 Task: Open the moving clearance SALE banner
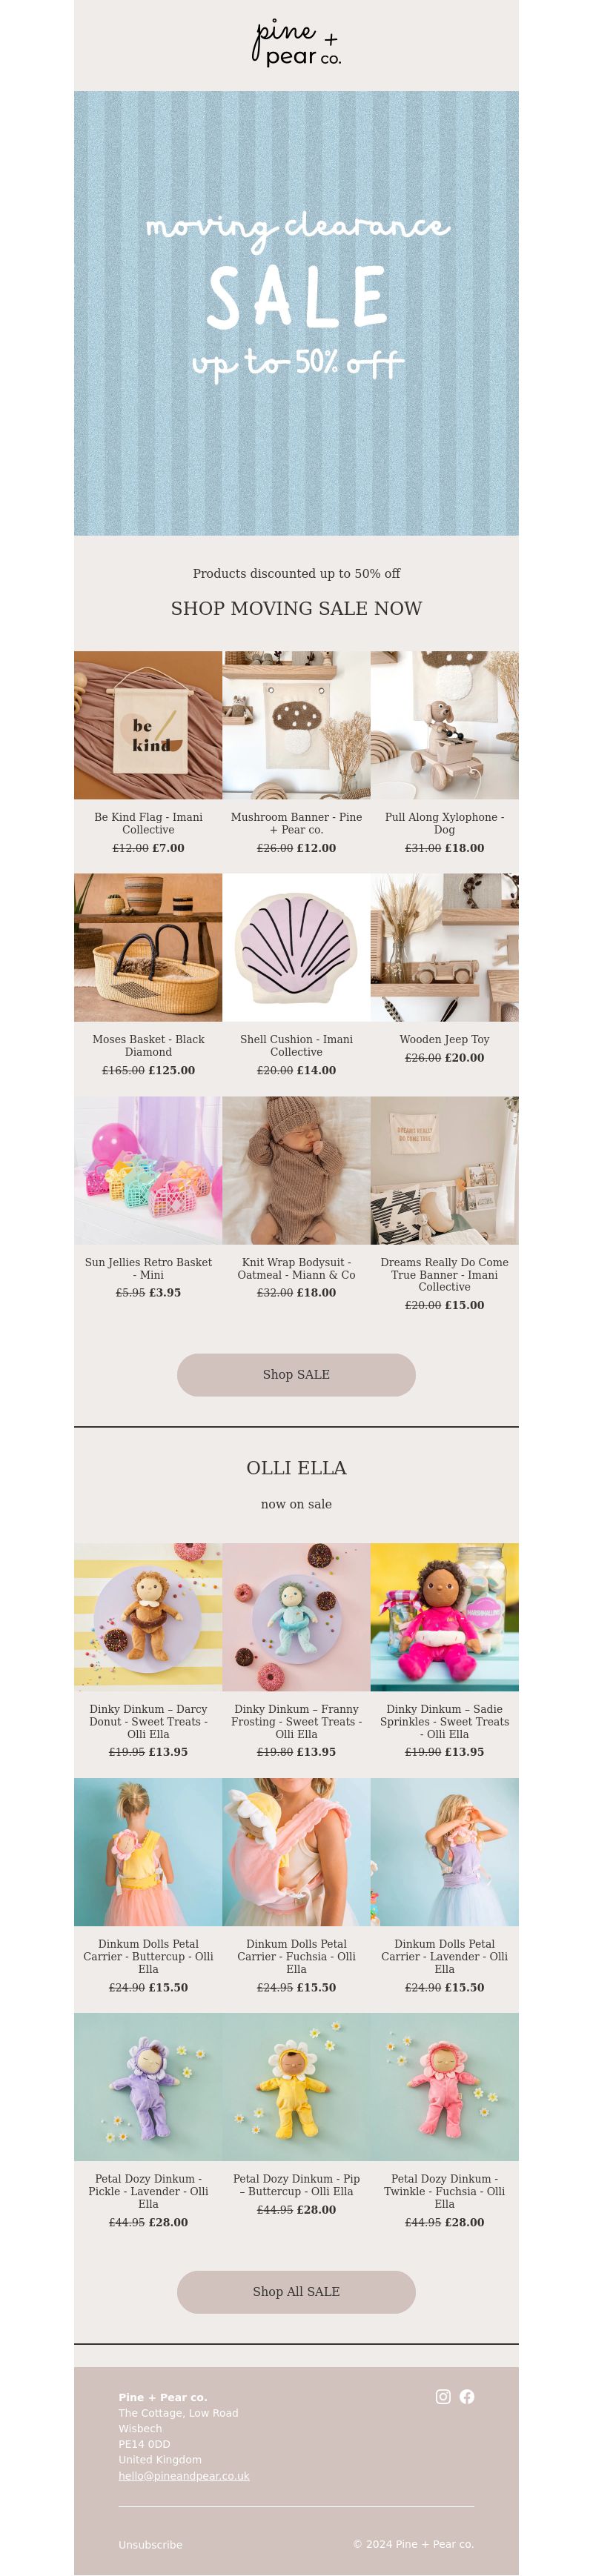pos(296,313)
